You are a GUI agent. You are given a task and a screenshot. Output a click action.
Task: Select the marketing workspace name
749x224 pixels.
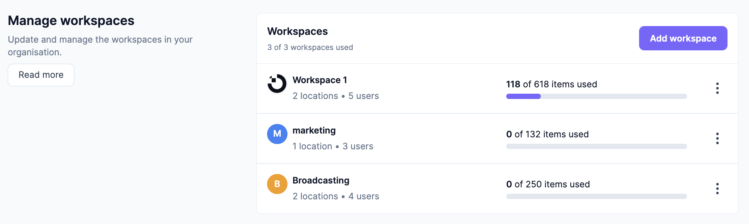(314, 131)
